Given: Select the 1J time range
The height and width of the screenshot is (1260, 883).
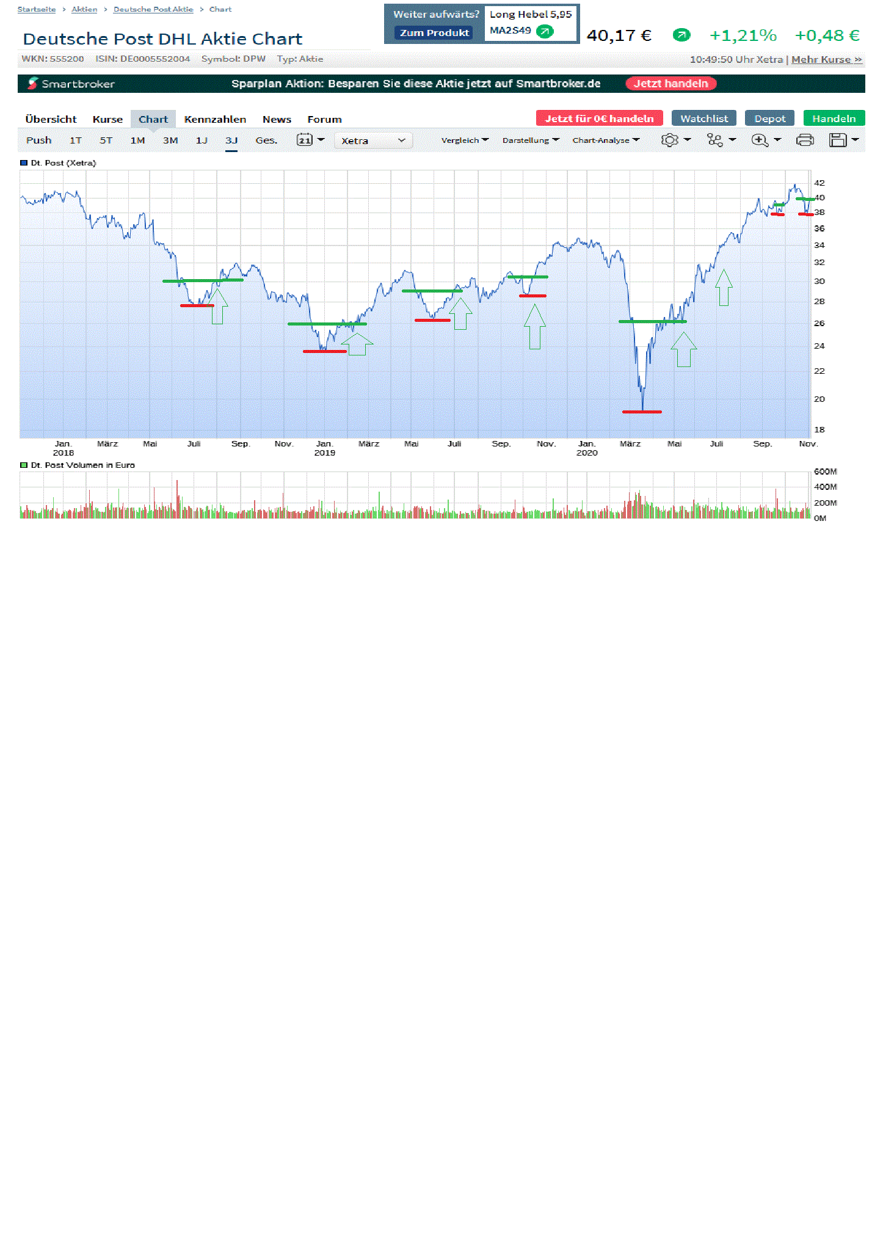Looking at the screenshot, I should (202, 140).
